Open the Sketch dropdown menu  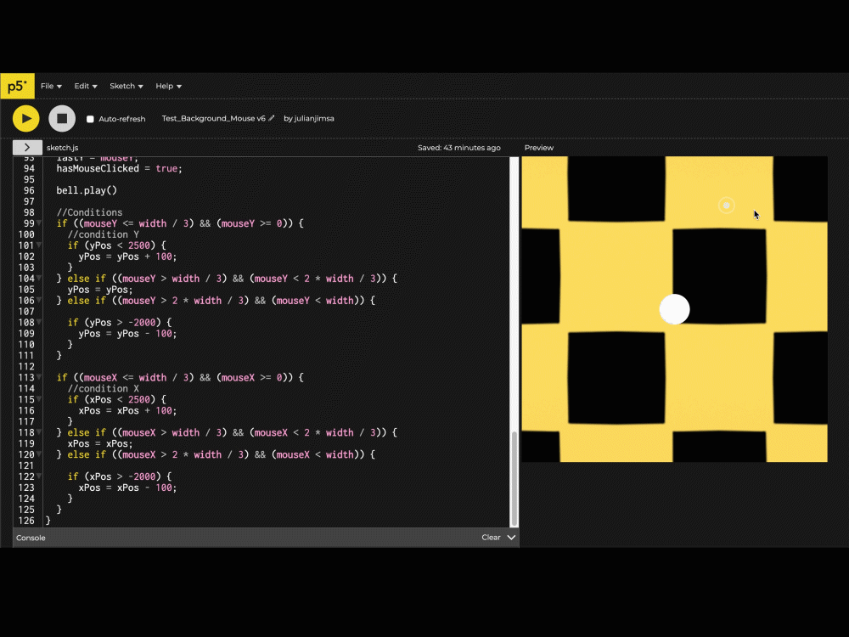(x=126, y=86)
